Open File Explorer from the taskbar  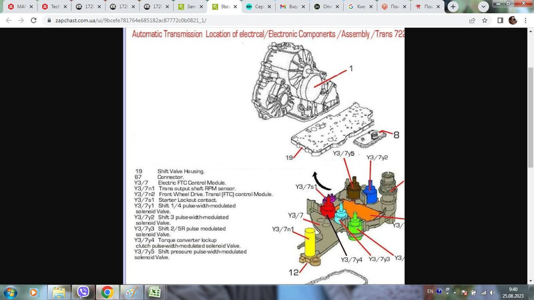(59, 292)
